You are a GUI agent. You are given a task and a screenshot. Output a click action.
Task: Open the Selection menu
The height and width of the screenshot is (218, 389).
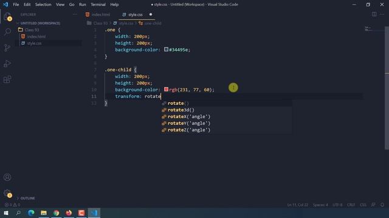[43, 4]
